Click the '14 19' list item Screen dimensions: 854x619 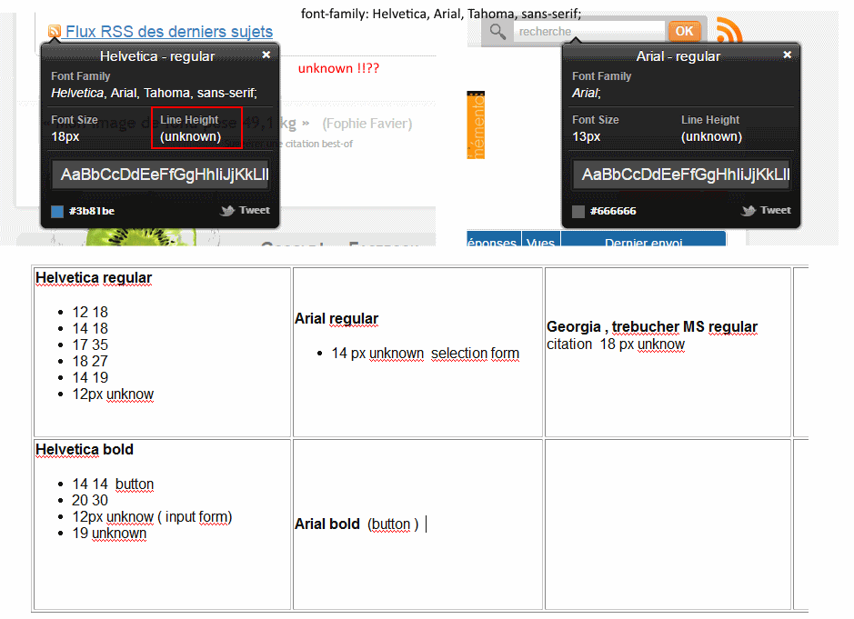pos(90,377)
